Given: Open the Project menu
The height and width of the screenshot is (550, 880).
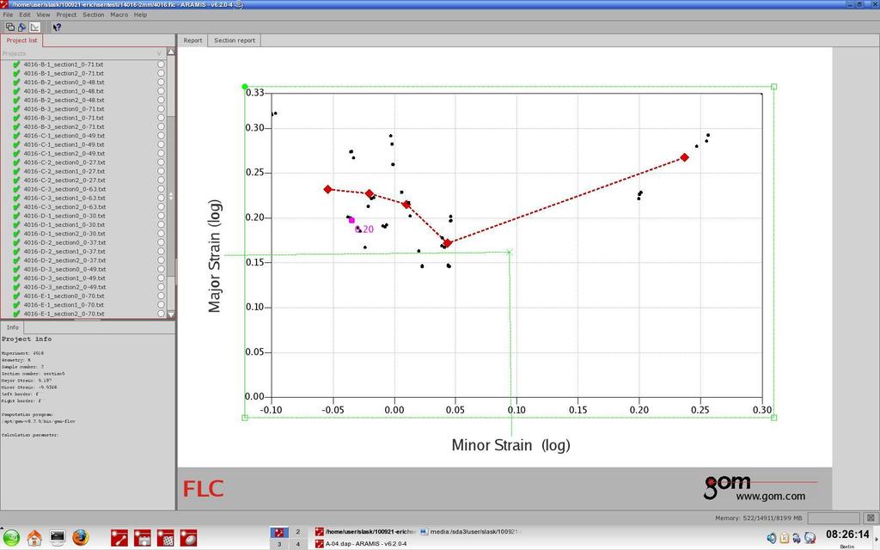Looking at the screenshot, I should (66, 15).
